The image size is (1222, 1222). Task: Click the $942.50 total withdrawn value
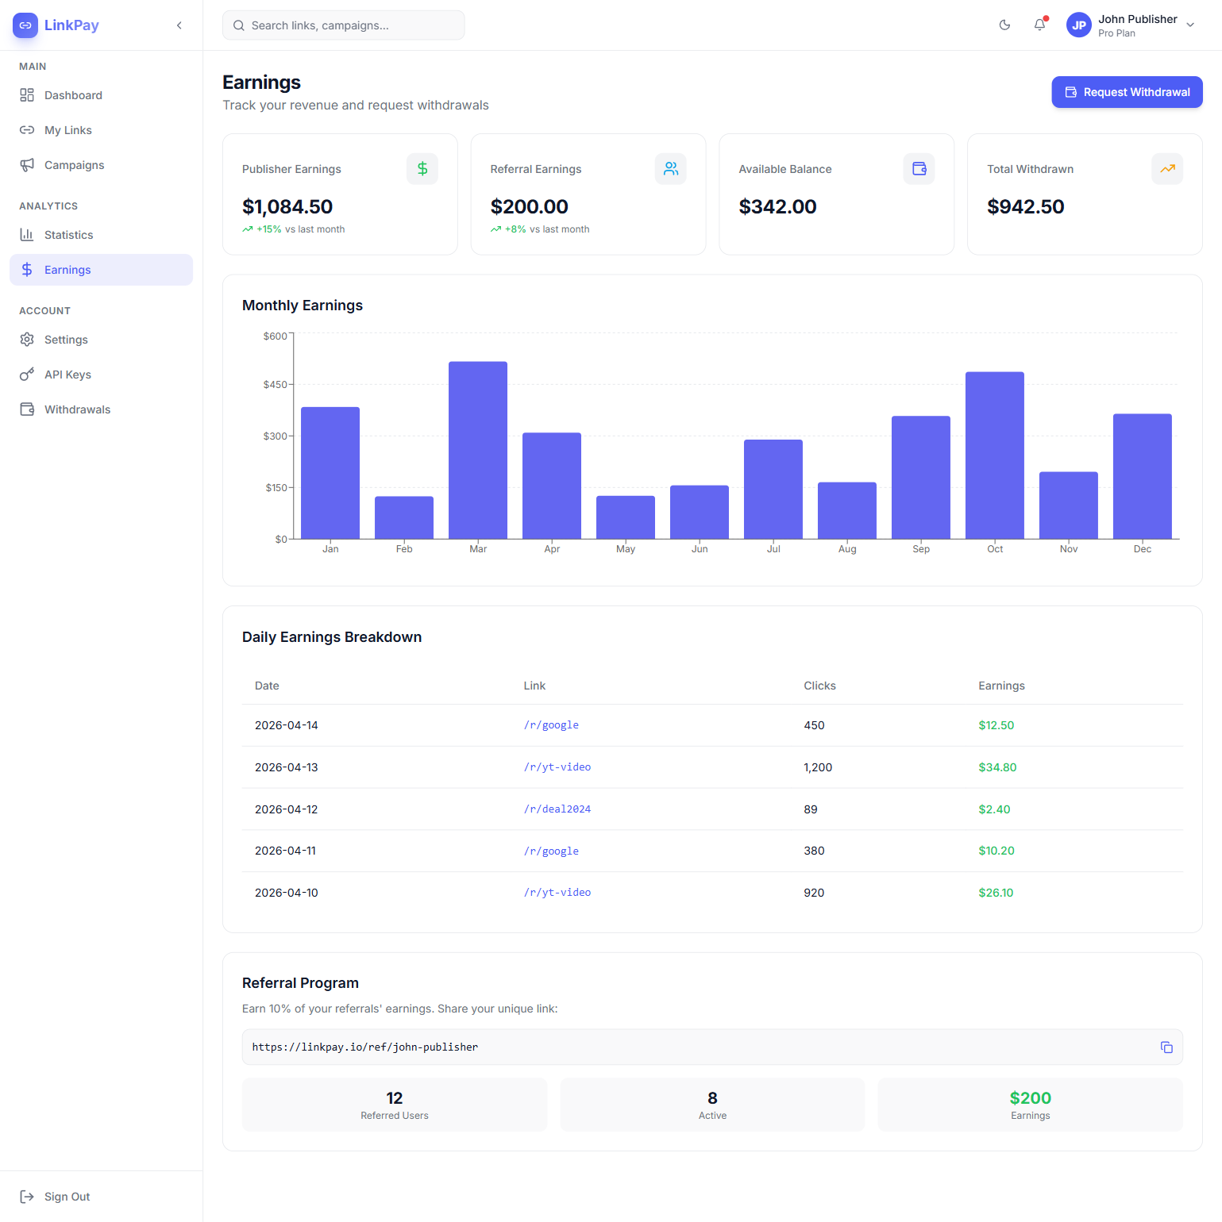tap(1026, 207)
